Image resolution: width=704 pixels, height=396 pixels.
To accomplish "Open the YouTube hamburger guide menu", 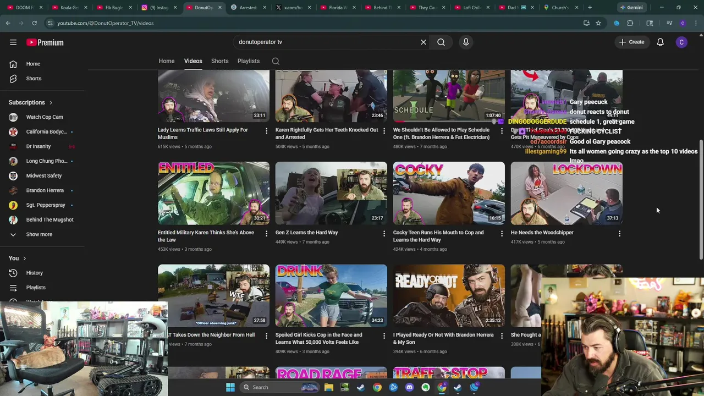I will pos(13,42).
